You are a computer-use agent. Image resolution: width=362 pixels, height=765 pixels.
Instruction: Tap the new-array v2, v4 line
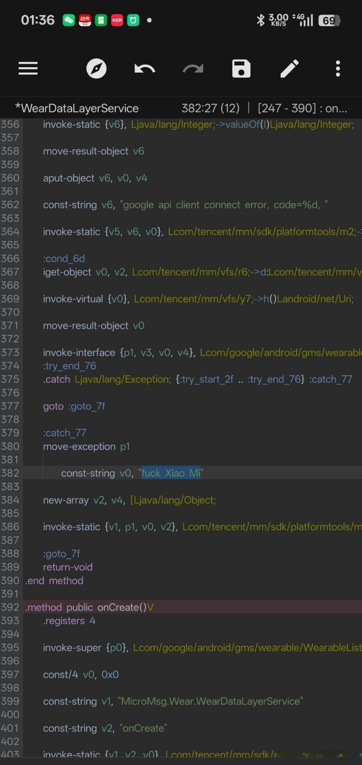click(129, 500)
